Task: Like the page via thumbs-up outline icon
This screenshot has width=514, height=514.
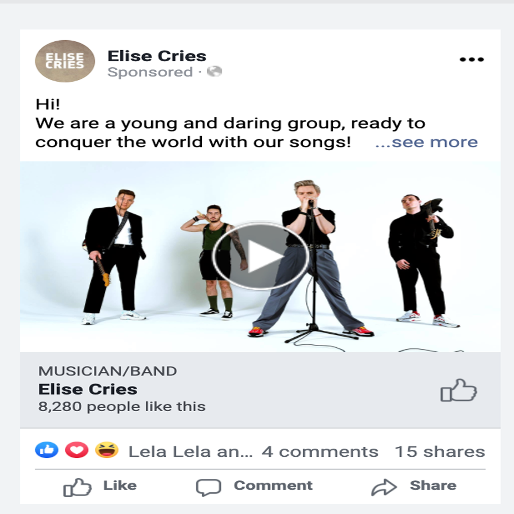Action: [458, 390]
